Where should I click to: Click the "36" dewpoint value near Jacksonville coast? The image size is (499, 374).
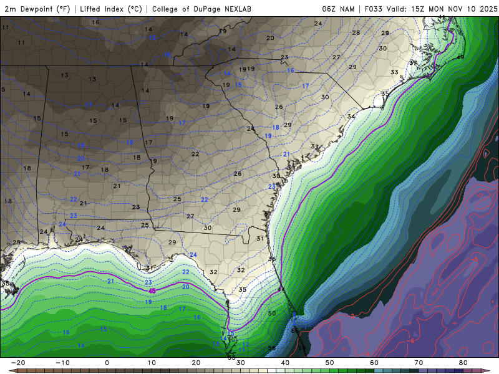click(x=272, y=259)
